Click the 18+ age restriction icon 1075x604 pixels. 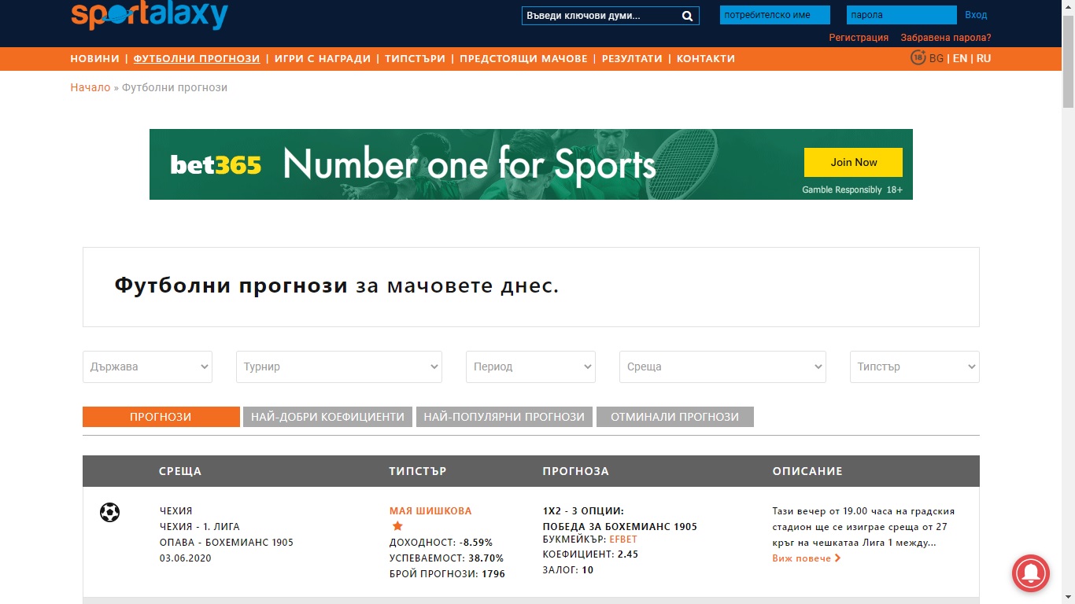coord(918,57)
